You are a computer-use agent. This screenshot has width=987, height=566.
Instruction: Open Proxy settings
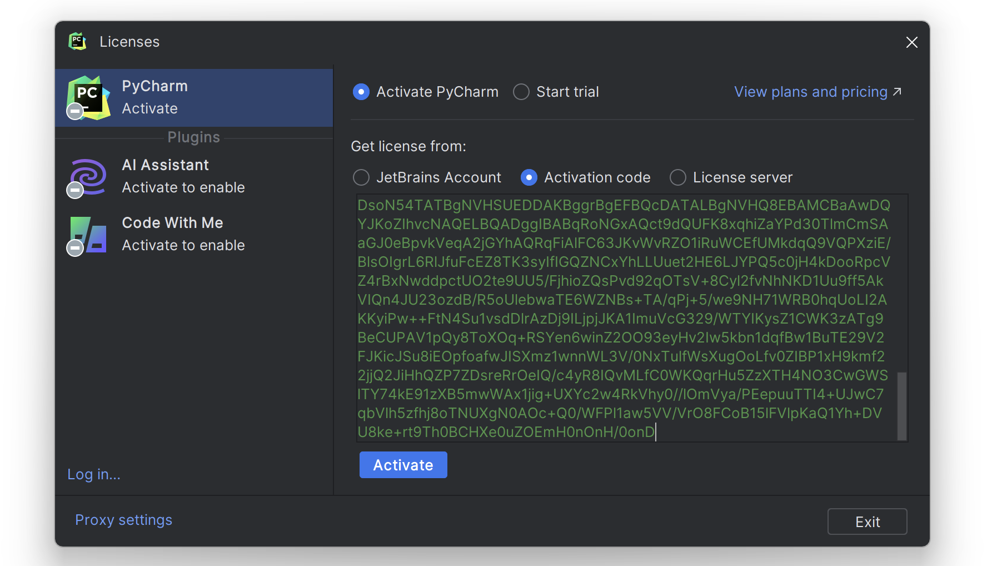[123, 520]
